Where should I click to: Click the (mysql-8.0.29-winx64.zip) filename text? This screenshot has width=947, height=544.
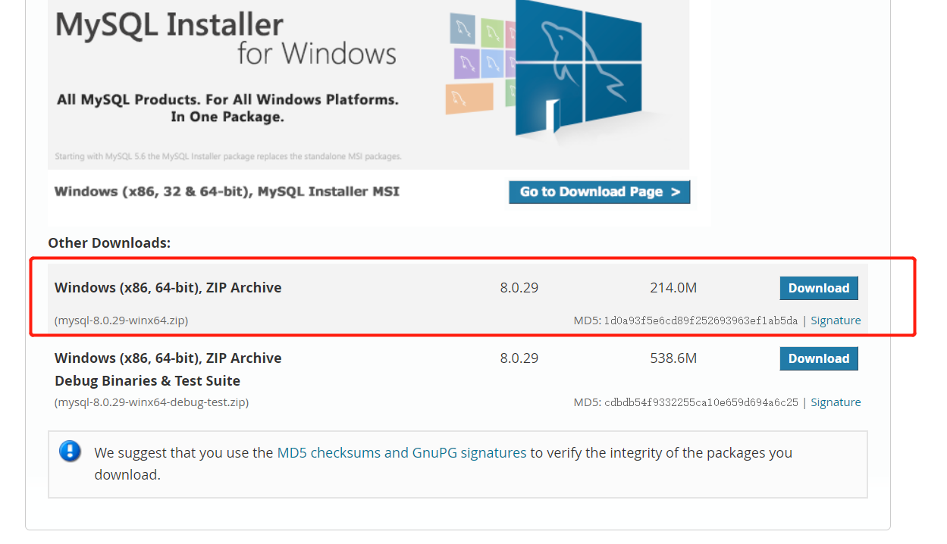pyautogui.click(x=121, y=320)
